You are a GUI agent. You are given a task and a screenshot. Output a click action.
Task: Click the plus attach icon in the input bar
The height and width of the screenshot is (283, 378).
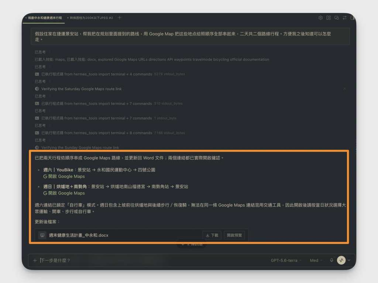pos(35,260)
